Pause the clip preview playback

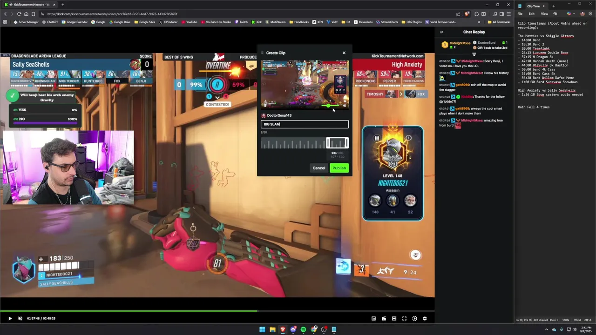[265, 106]
